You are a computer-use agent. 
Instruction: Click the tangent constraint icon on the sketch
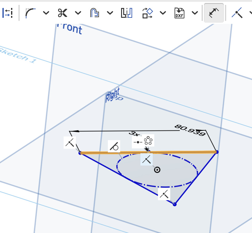[114, 146]
